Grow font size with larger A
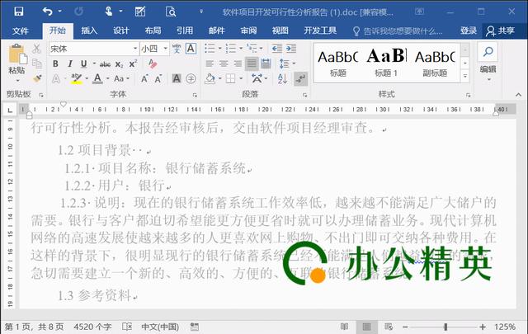Screen dimensions: 528x334 pyautogui.click(x=144, y=79)
